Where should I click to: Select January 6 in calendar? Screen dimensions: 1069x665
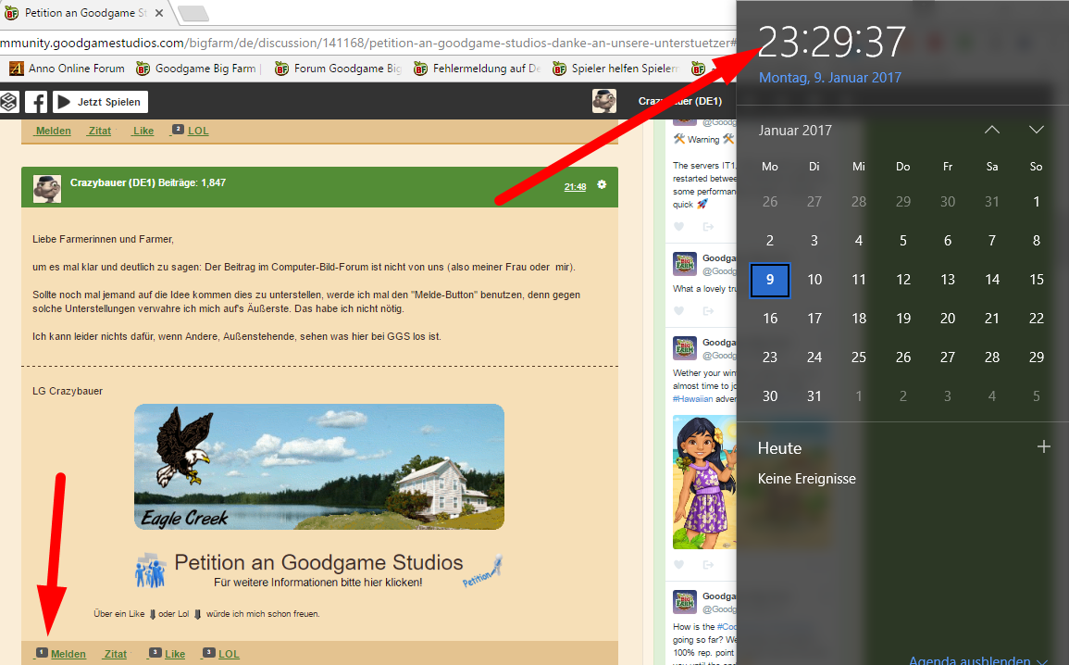948,241
